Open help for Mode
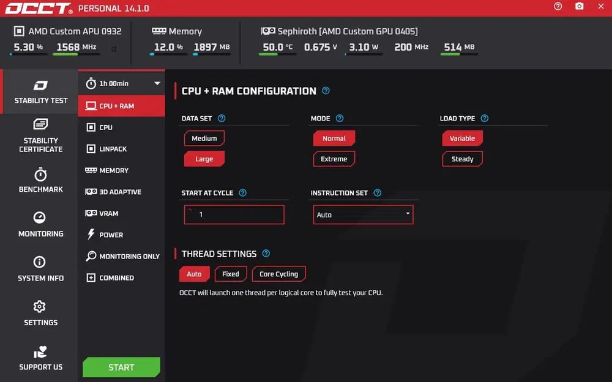 pyautogui.click(x=340, y=118)
